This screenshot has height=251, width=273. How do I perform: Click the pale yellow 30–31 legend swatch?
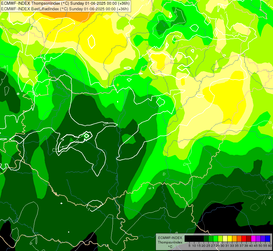[225, 238]
